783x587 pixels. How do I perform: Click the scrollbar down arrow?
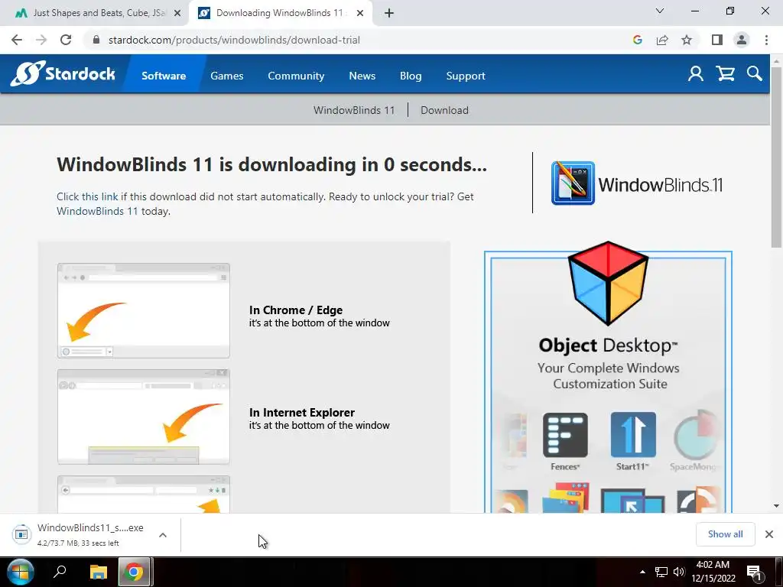tap(776, 506)
